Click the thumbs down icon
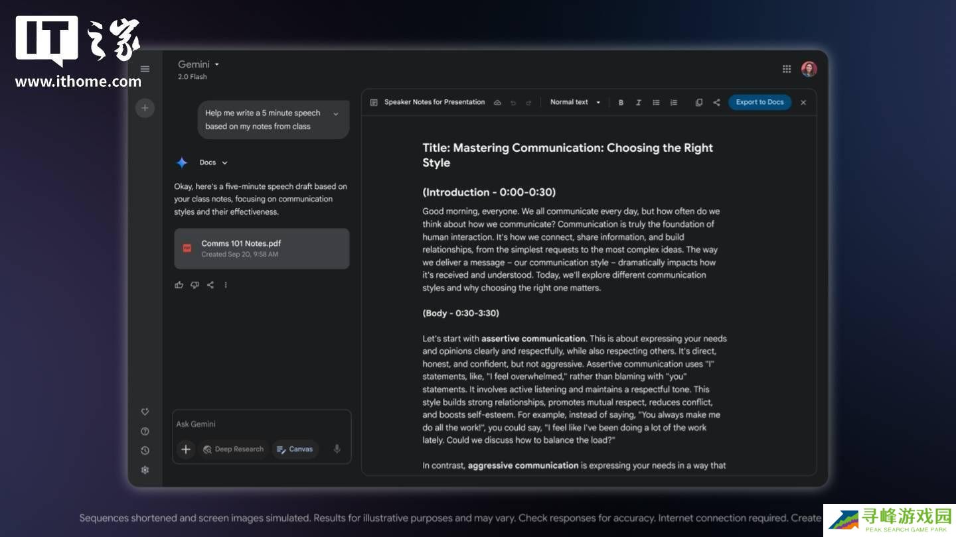 (x=195, y=285)
